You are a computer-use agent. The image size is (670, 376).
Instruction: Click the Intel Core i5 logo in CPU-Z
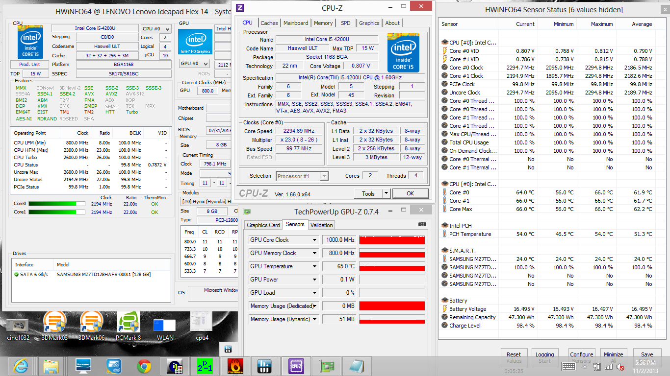click(403, 52)
